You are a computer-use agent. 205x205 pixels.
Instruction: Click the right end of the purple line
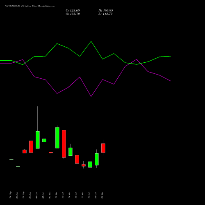pyautogui.click(x=171, y=81)
